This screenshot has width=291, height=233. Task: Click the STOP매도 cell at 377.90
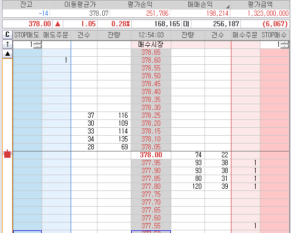pyautogui.click(x=27, y=171)
